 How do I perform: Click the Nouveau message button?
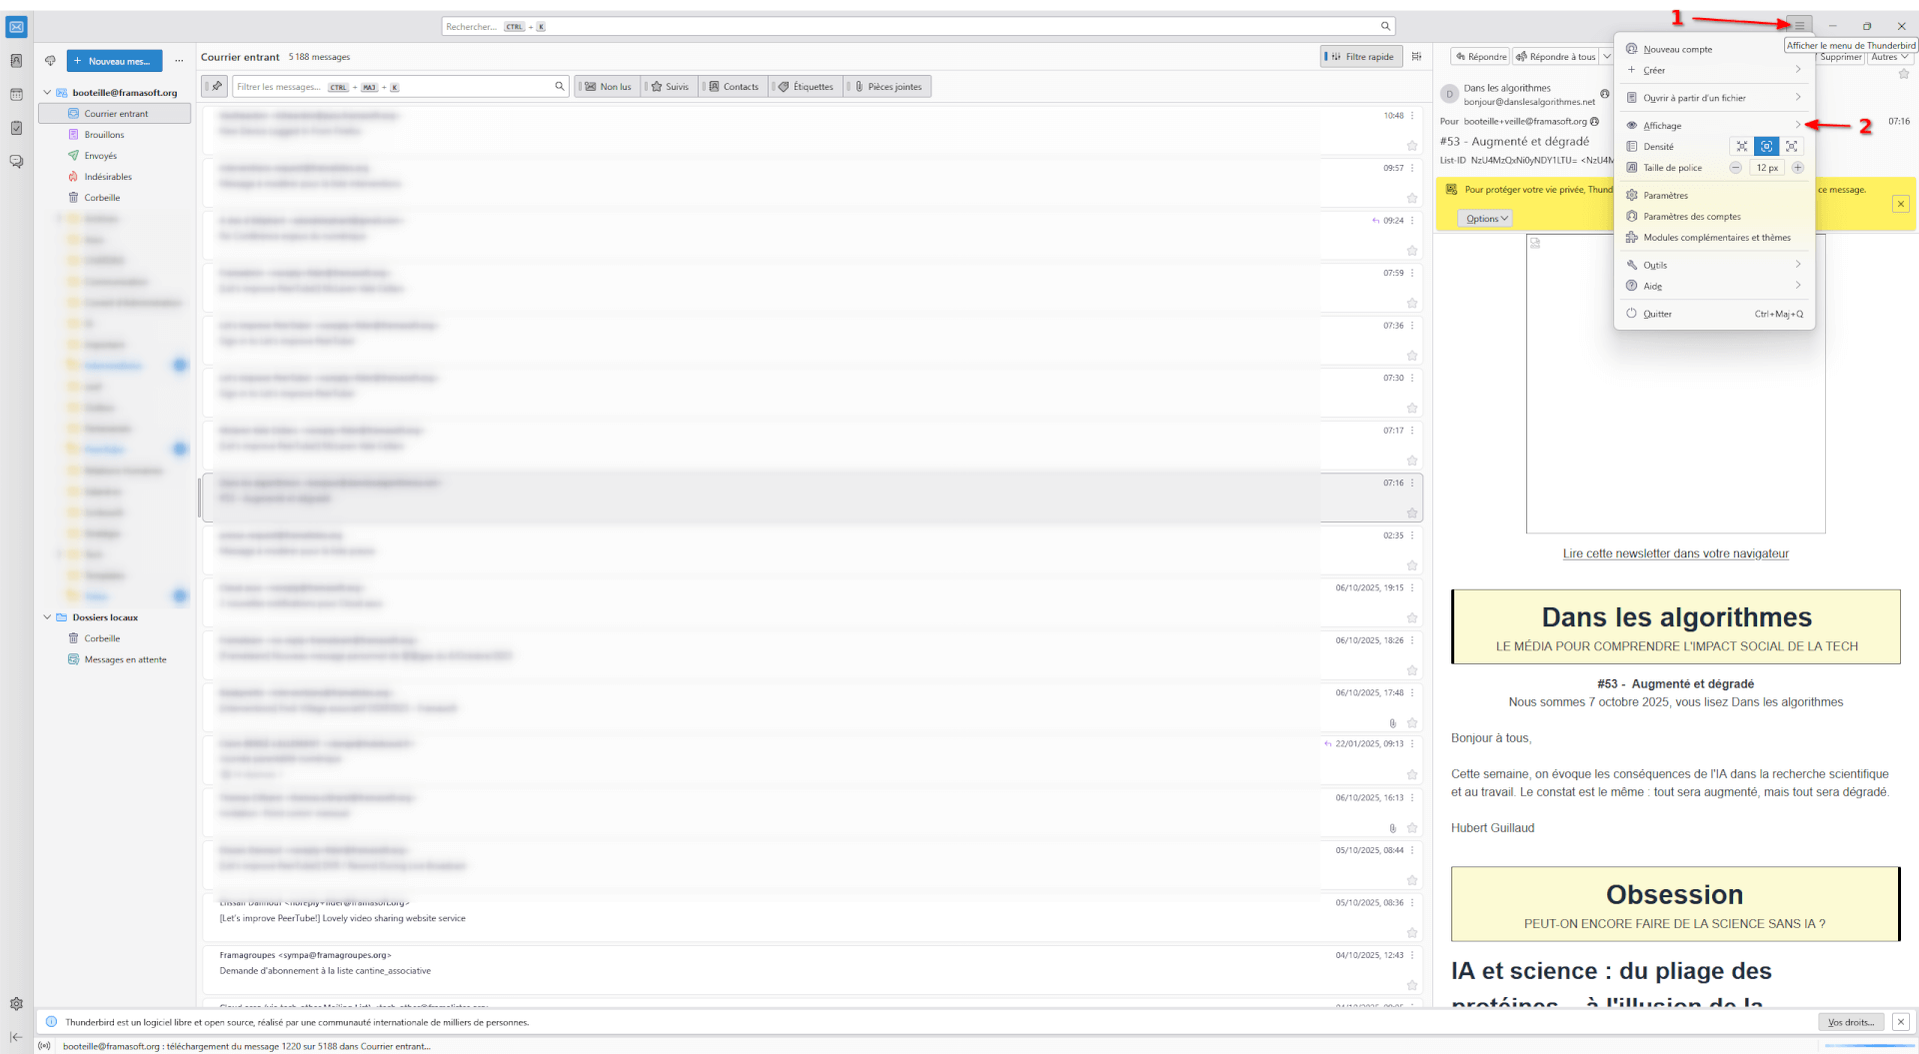pyautogui.click(x=114, y=61)
